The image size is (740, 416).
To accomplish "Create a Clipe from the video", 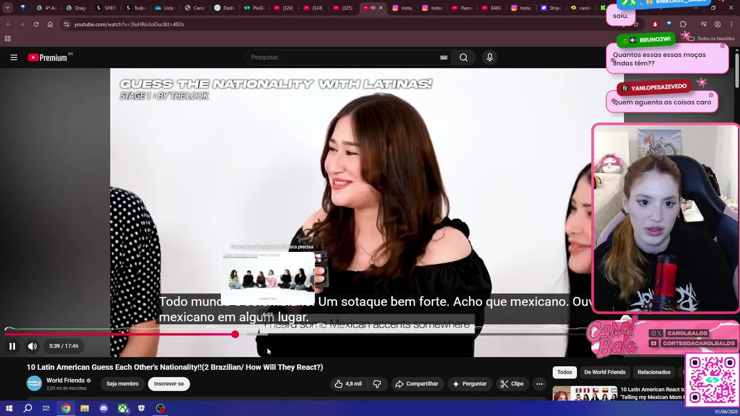I will click(512, 384).
